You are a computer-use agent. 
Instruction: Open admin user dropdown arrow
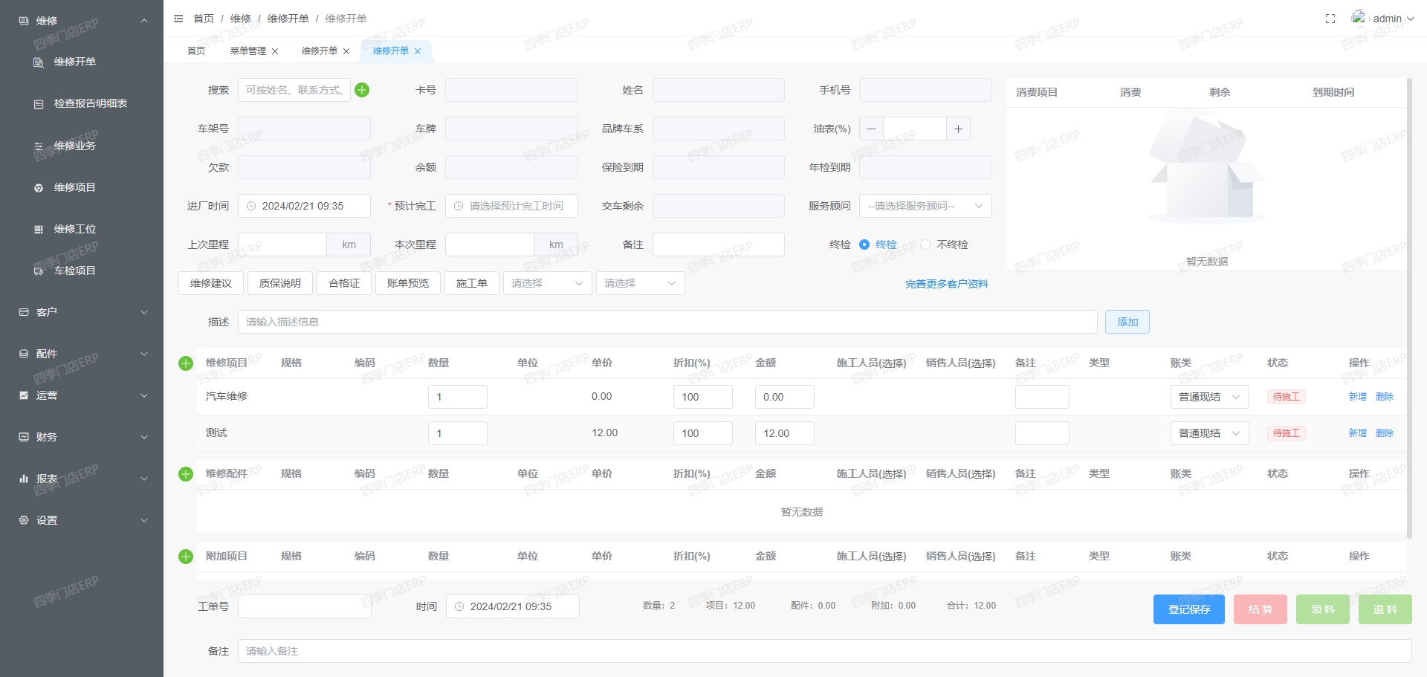1411,19
